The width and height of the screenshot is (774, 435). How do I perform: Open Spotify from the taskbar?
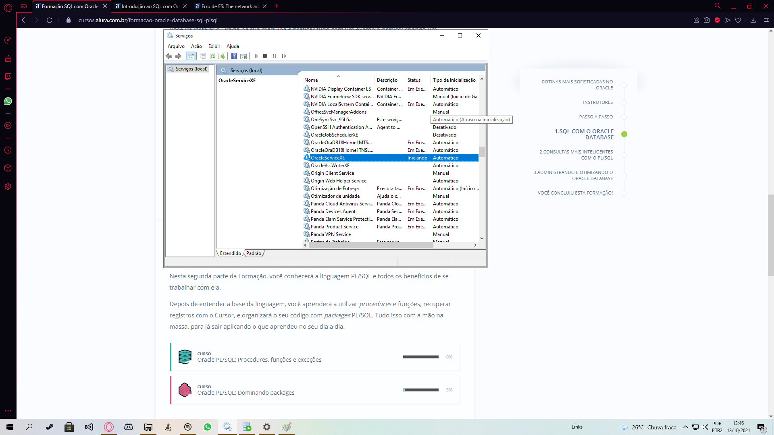click(188, 427)
